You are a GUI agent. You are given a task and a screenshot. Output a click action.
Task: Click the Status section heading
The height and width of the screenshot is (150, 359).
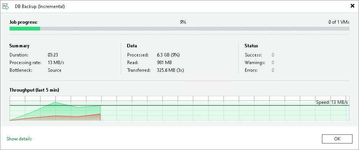pyautogui.click(x=251, y=46)
